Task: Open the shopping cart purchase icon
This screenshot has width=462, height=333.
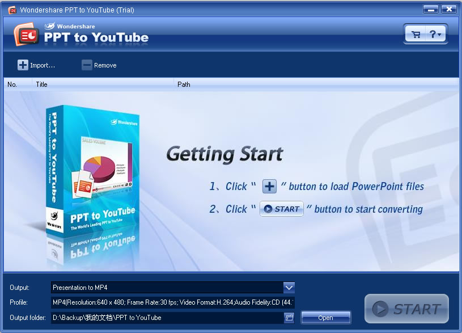Action: 416,33
